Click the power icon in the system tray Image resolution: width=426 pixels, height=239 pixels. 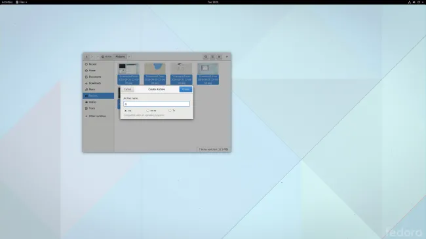419,2
